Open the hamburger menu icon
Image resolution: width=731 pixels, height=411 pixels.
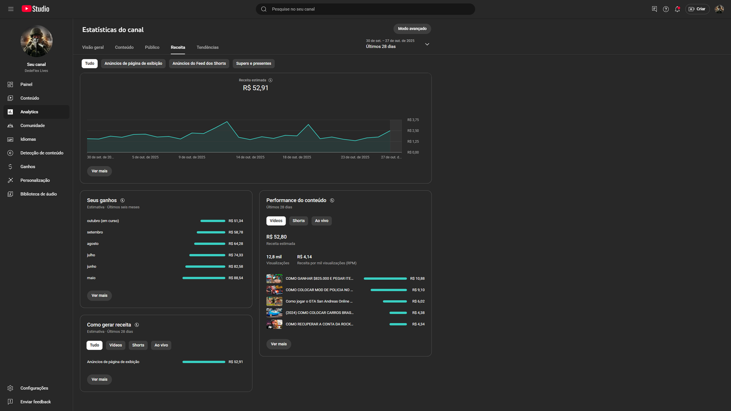[x=11, y=9]
